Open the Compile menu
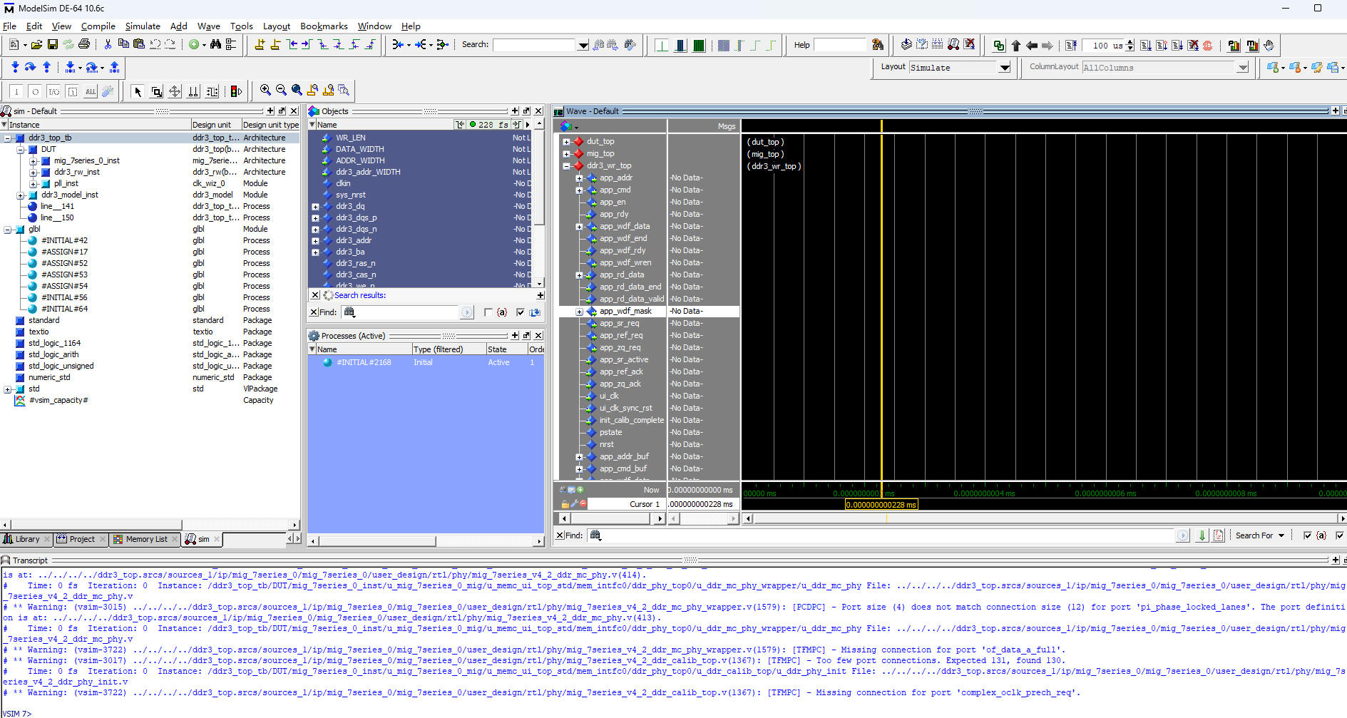The width and height of the screenshot is (1347, 718). point(98,26)
